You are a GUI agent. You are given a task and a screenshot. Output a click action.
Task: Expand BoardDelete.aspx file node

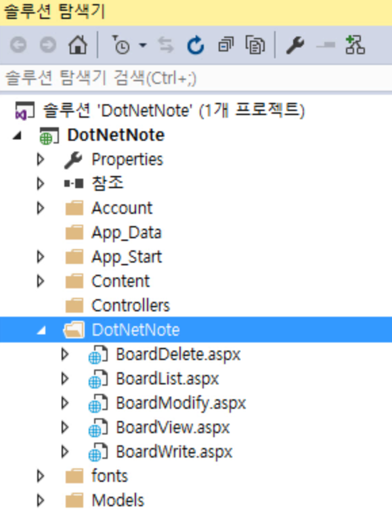[x=65, y=355]
